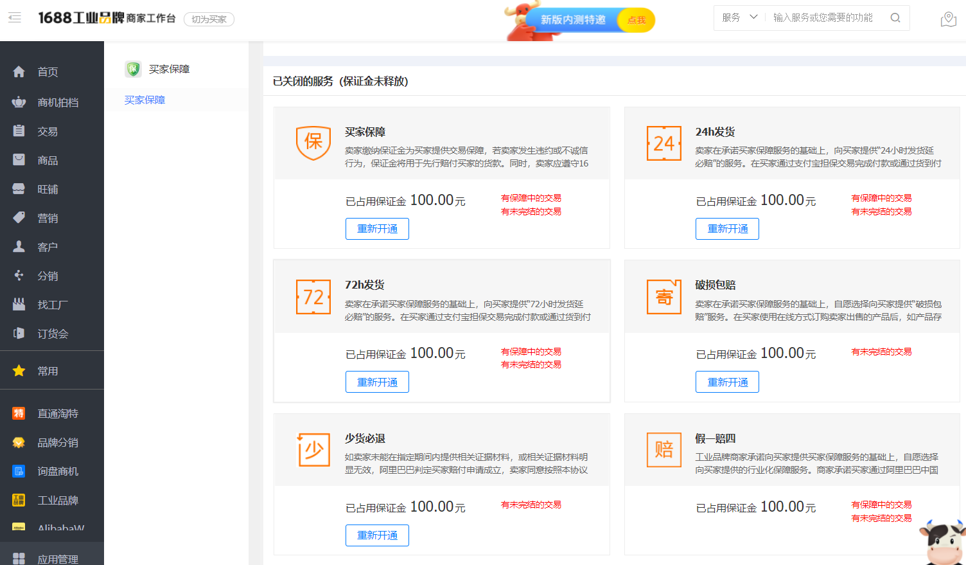
Task: Click the 直通淘特 orange icon
Action: [x=19, y=413]
